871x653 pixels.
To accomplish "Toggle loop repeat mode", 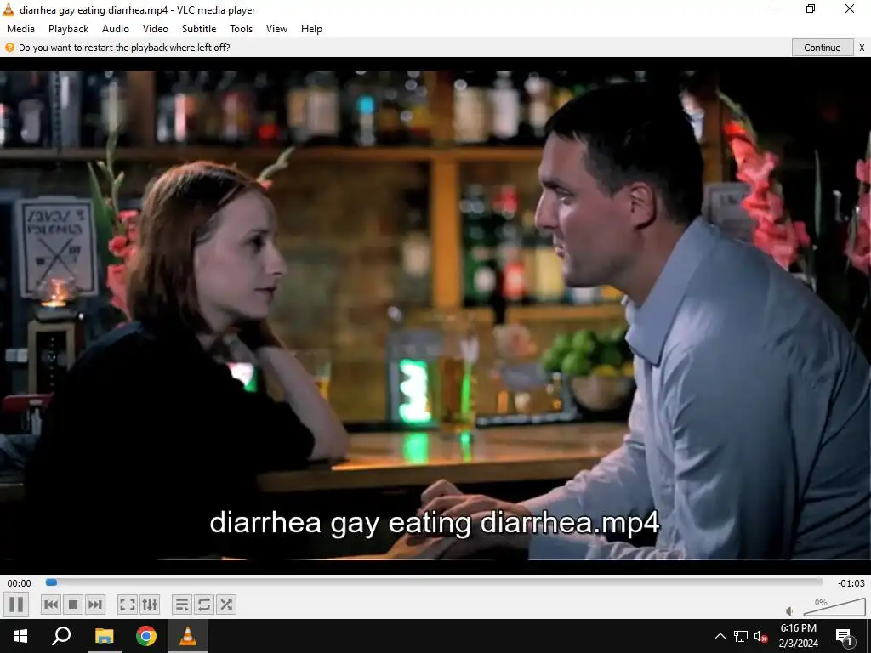I will coord(204,605).
